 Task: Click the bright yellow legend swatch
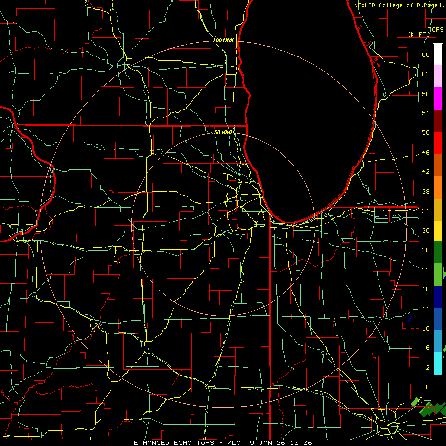[438, 230]
